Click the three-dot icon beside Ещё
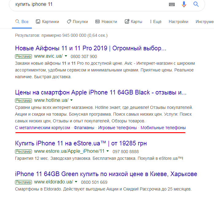 (151, 21)
